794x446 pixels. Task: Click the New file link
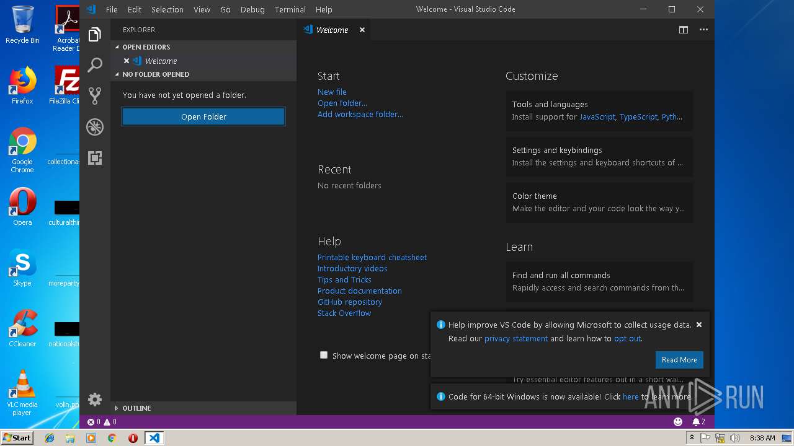(332, 92)
